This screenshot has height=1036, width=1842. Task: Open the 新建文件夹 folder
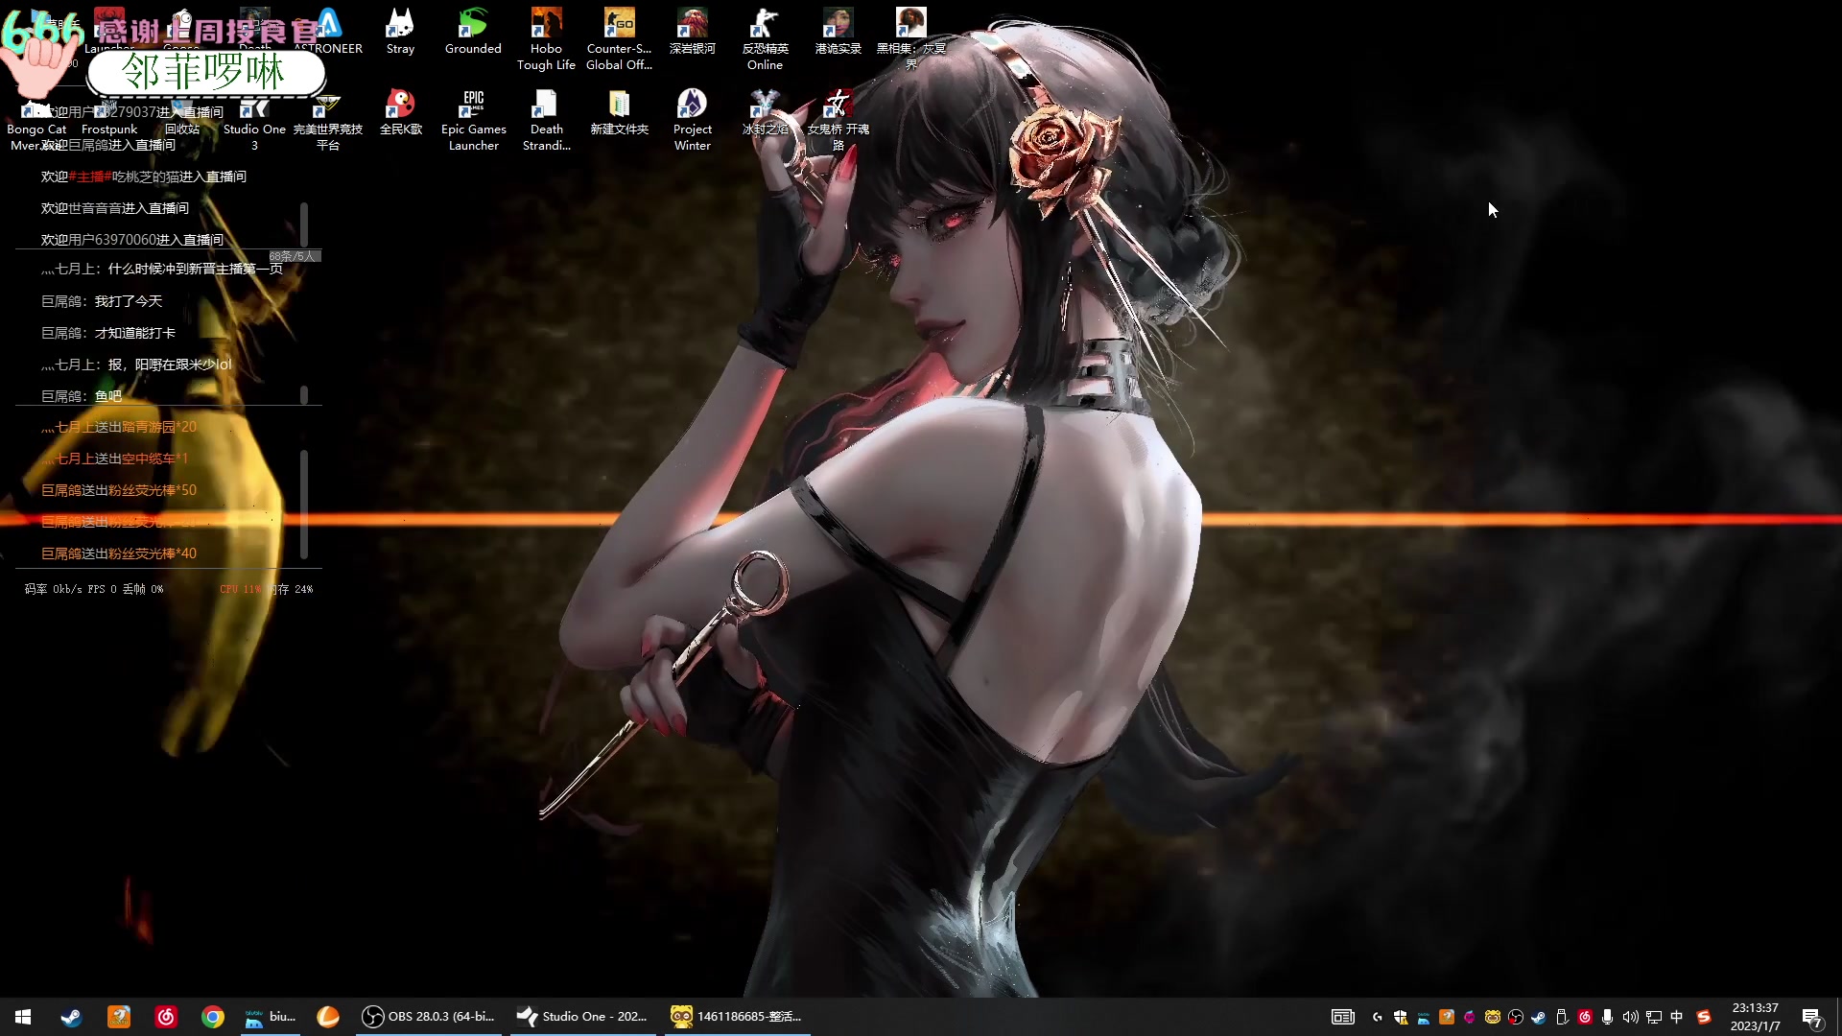(619, 112)
